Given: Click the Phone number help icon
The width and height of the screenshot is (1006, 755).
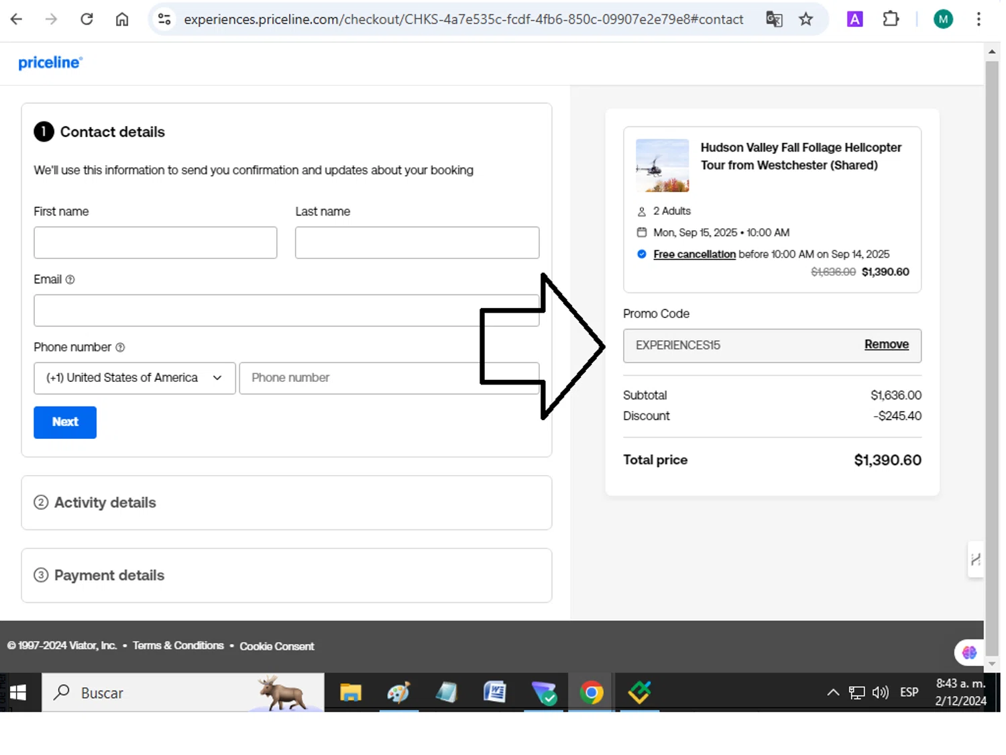Looking at the screenshot, I should point(120,348).
